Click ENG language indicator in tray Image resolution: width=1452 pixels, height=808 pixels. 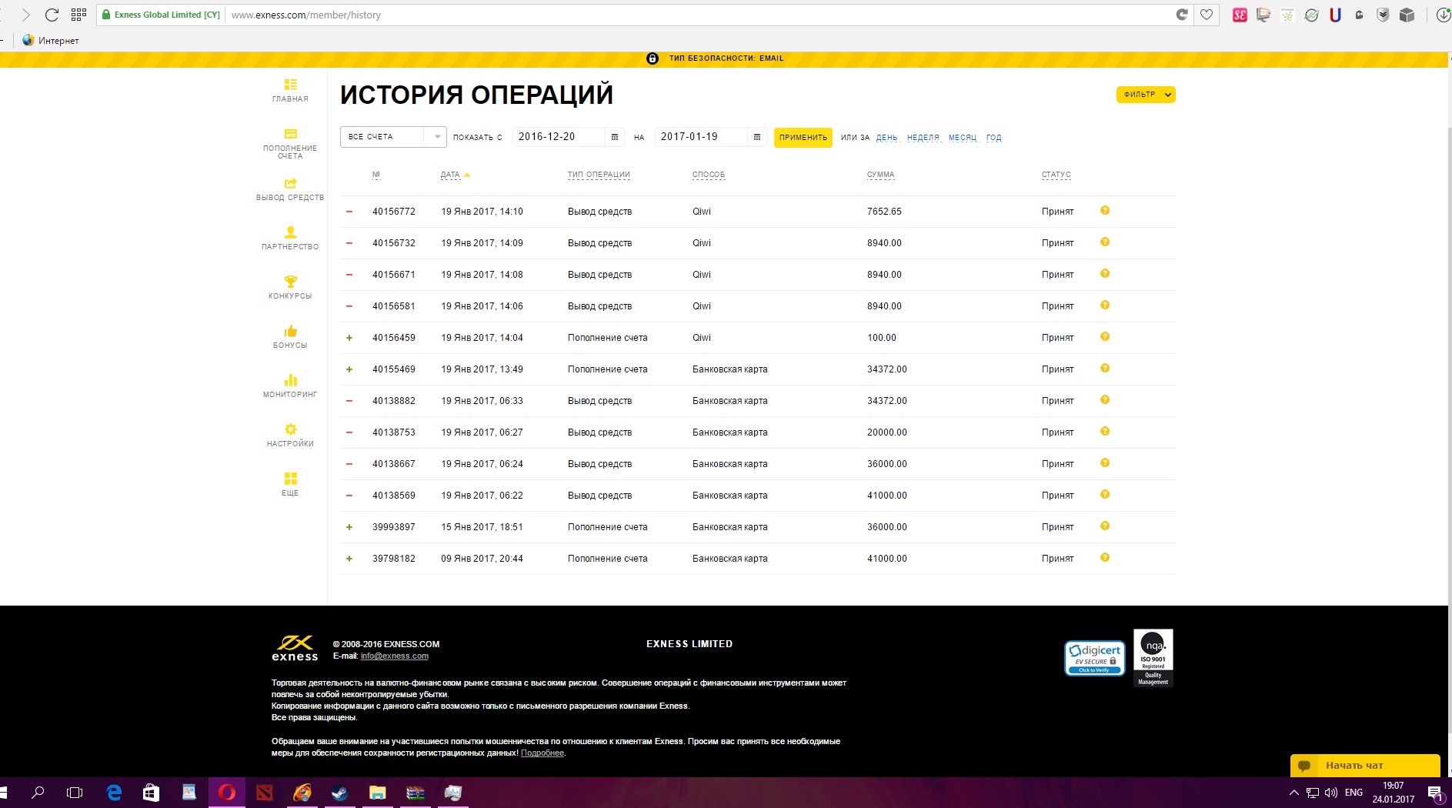point(1354,793)
